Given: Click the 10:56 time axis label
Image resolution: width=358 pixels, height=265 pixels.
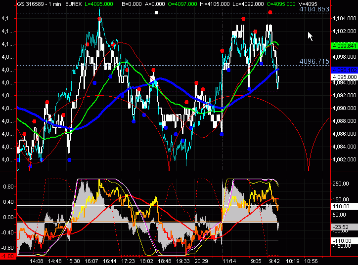Looking at the screenshot, I should coord(311,262).
